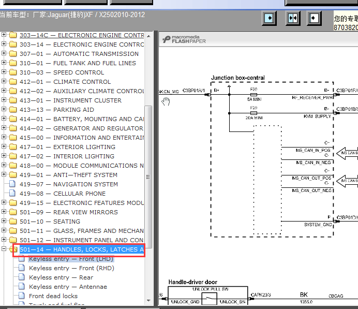Click the 417-02 Interior Lighting folder icon
This screenshot has width=358, height=309.
pos(13,156)
